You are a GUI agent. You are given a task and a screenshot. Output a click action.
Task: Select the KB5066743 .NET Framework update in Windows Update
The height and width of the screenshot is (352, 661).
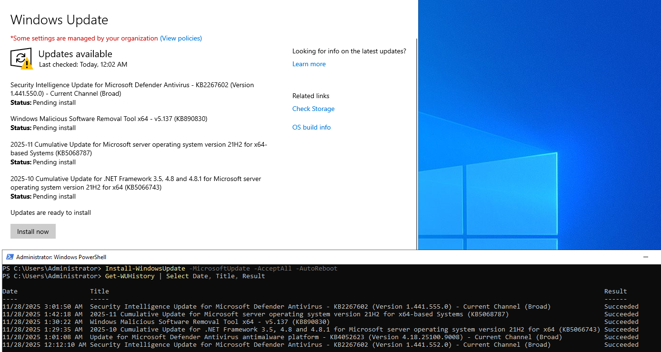[136, 183]
